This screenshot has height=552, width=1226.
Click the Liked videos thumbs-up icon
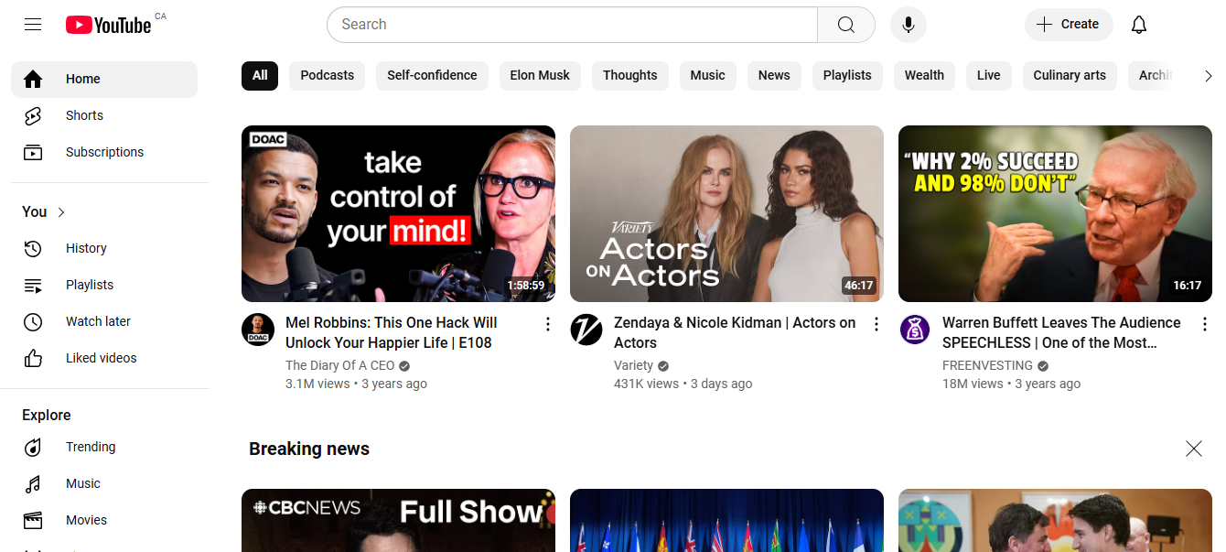(x=33, y=359)
